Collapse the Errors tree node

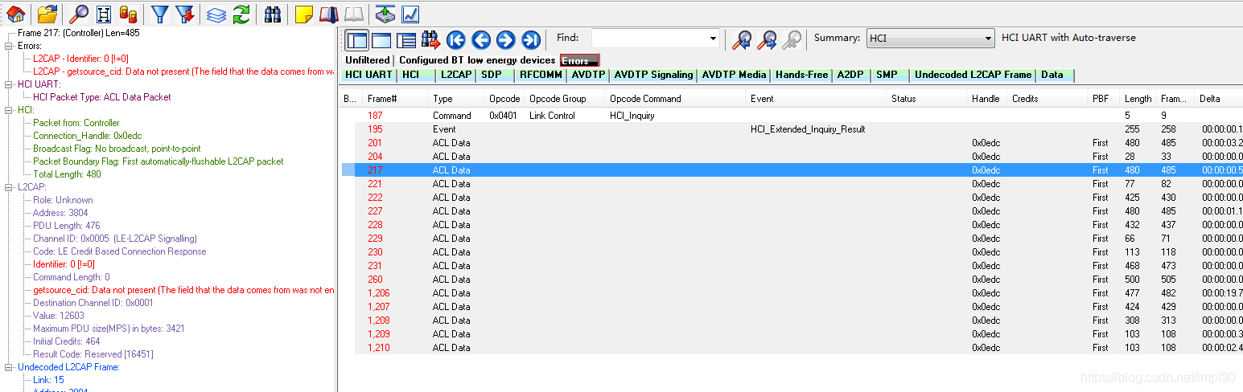(x=10, y=46)
